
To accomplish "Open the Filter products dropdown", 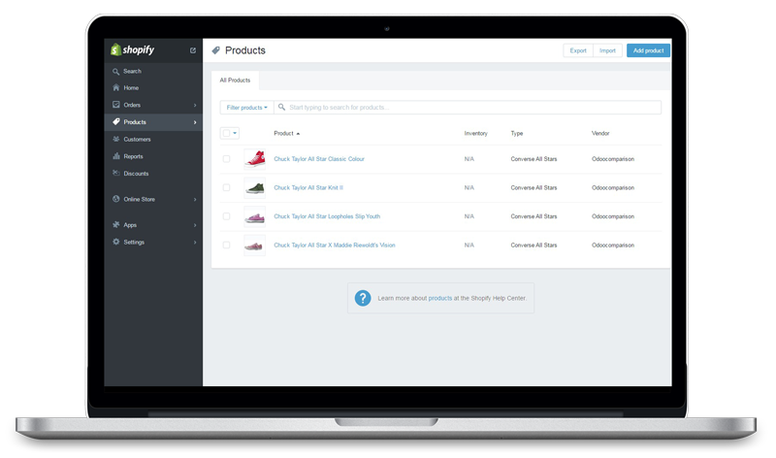I will click(x=246, y=108).
